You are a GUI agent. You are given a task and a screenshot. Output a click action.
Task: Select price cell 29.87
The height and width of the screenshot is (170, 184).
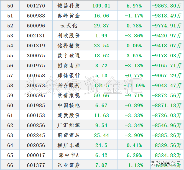click(x=101, y=26)
